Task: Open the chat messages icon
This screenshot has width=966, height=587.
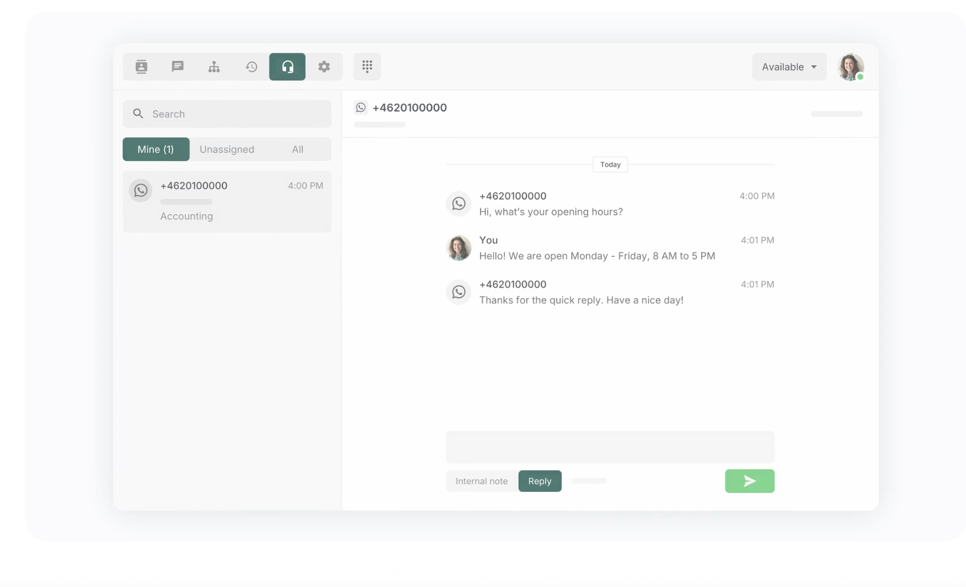Action: point(178,66)
